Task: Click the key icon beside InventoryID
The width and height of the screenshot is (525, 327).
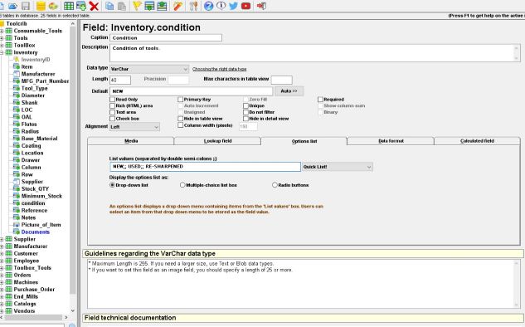Action: pos(16,59)
